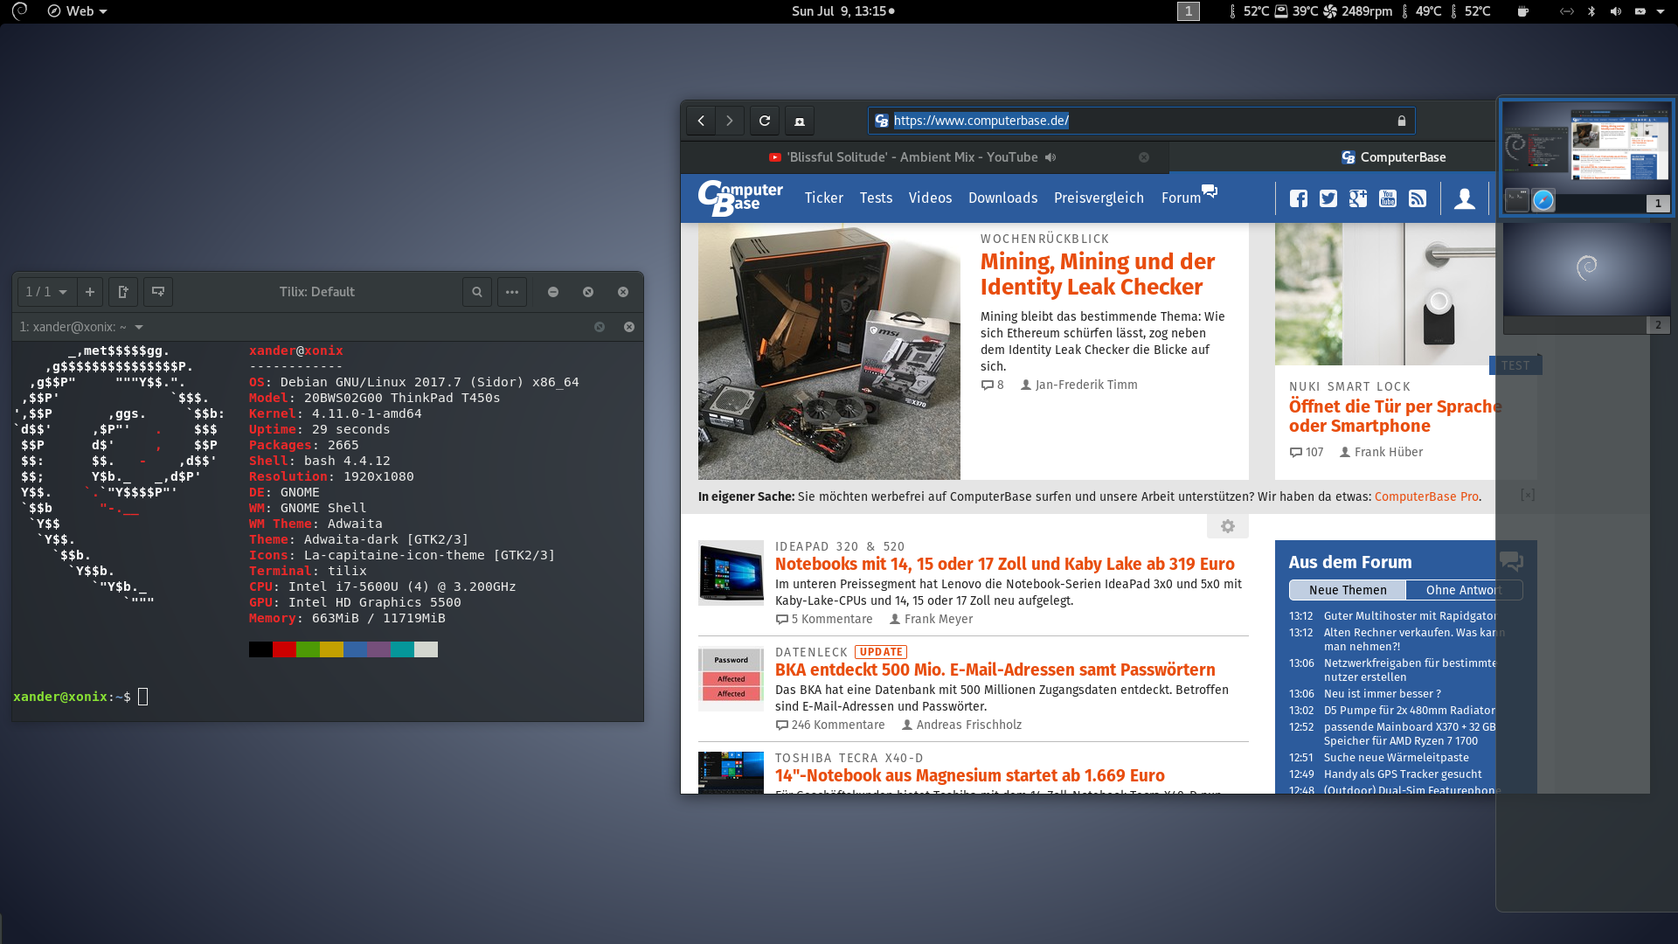Expand the xander@xonix terminal title dropdown
1678x944 pixels.
[139, 327]
